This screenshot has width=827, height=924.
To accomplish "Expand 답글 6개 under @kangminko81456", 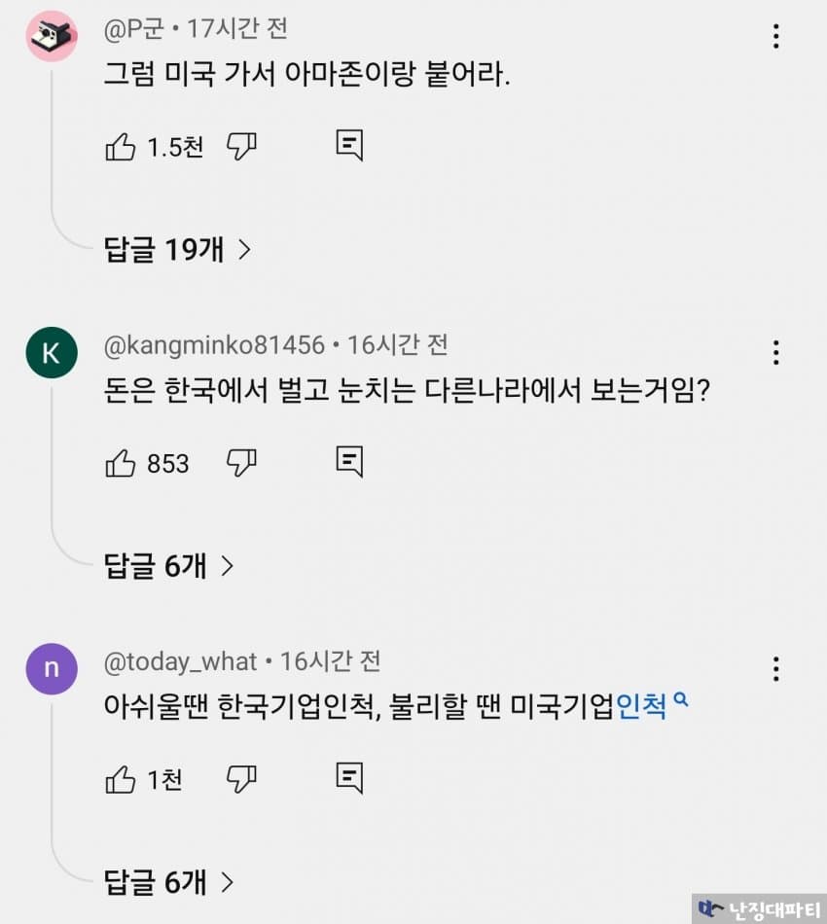I will 169,565.
